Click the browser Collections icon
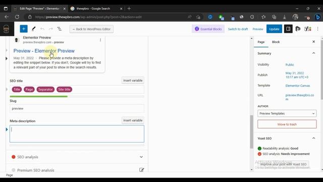Viewport: 323px width, 182px height. pyautogui.click(x=274, y=17)
